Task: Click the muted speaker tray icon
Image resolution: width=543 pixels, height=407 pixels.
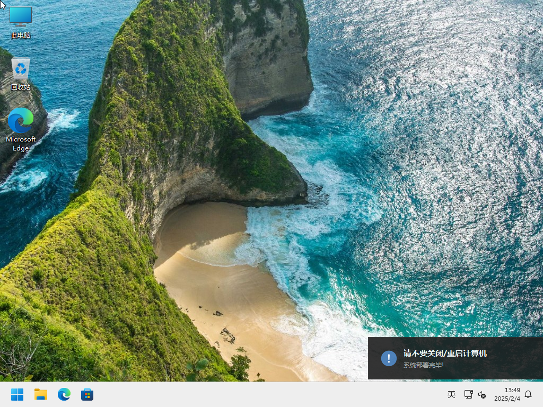Action: pos(482,394)
